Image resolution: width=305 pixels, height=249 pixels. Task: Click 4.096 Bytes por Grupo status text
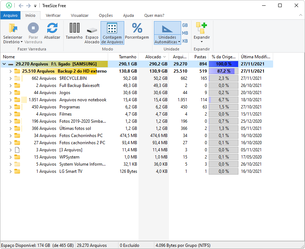(183, 245)
